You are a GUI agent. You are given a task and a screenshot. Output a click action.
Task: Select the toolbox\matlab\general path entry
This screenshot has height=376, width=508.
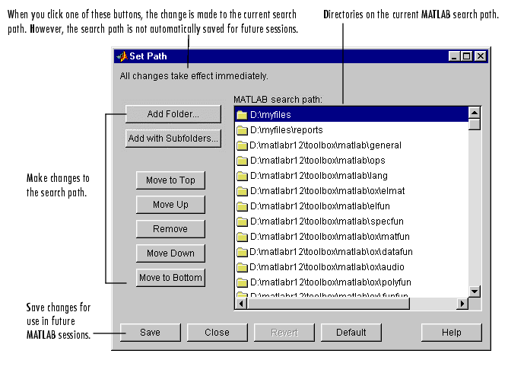click(351, 145)
